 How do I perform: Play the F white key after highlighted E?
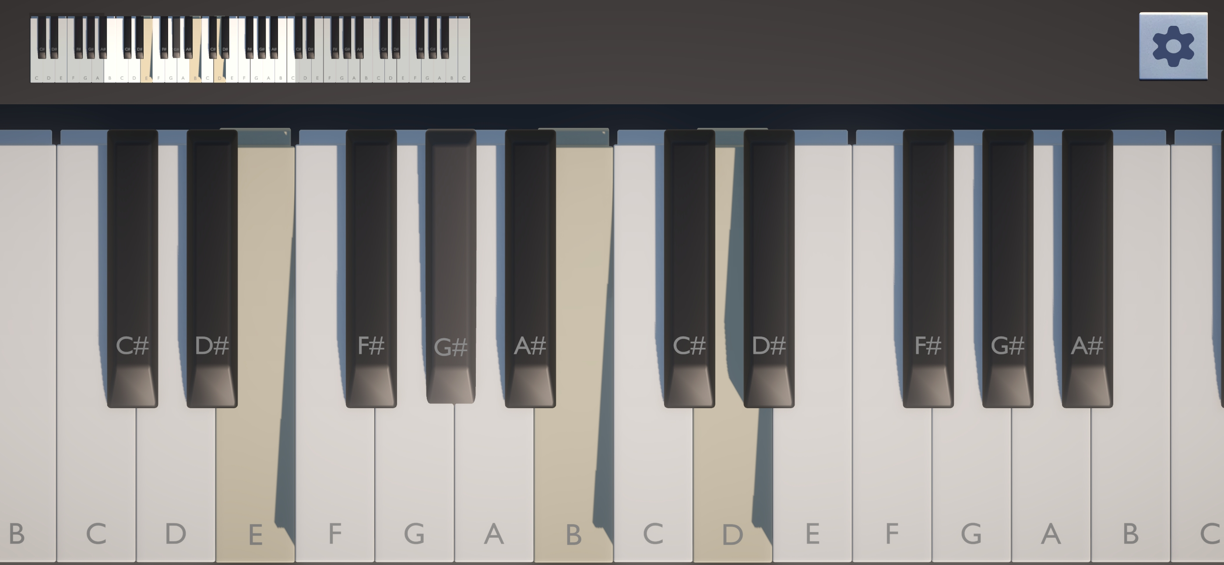tap(335, 476)
